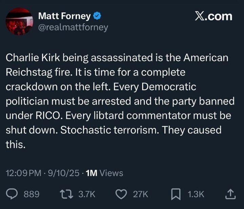
Task: Click the 27K likes count
Action: [140, 194]
